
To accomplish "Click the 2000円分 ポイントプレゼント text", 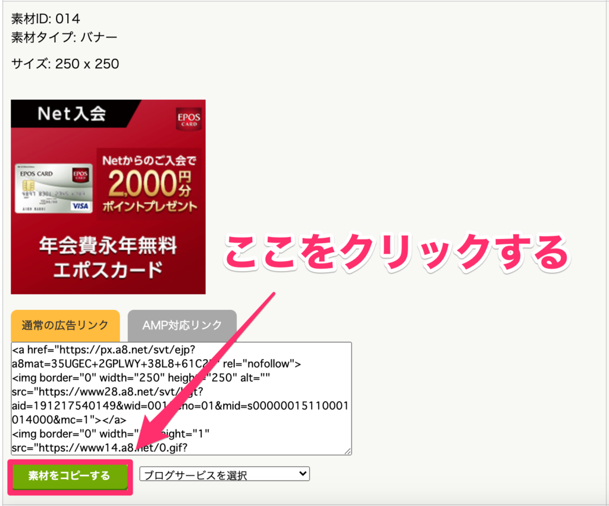I will click(x=150, y=190).
